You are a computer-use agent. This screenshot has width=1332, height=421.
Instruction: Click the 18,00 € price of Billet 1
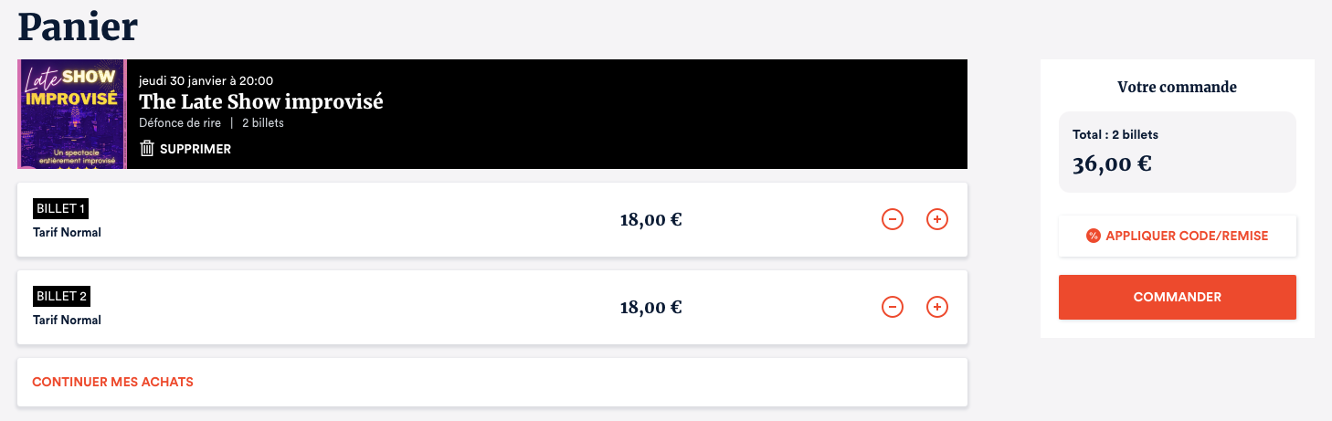tap(650, 219)
